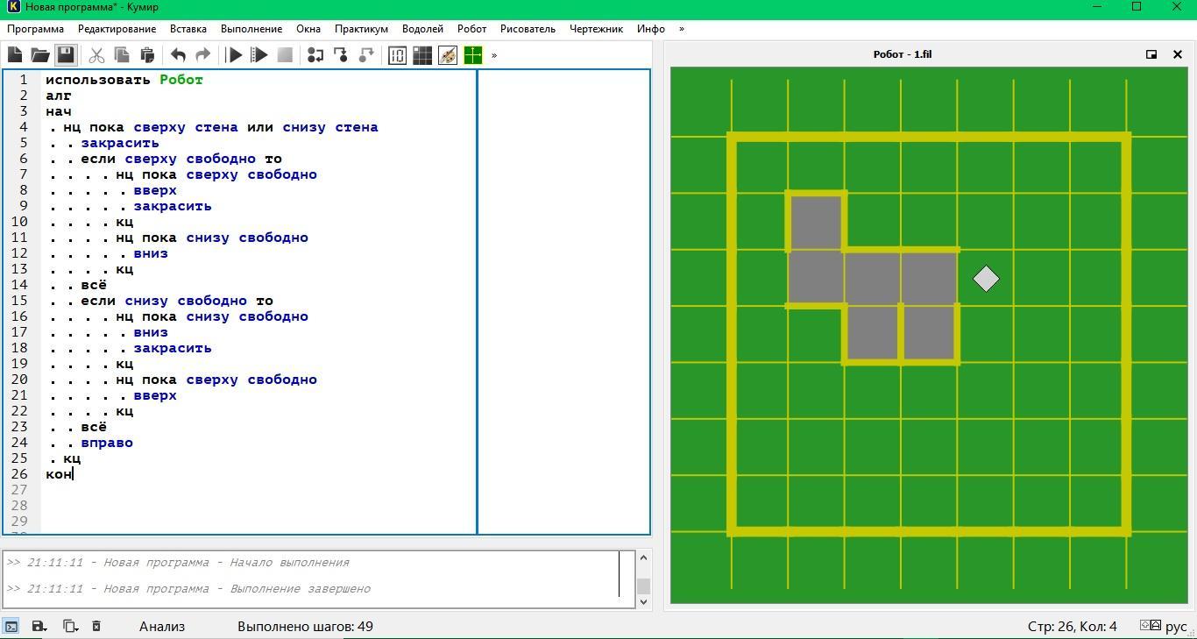Viewport: 1197px width, 639px height.
Task: Clear console output with trash icon
Action: click(96, 626)
